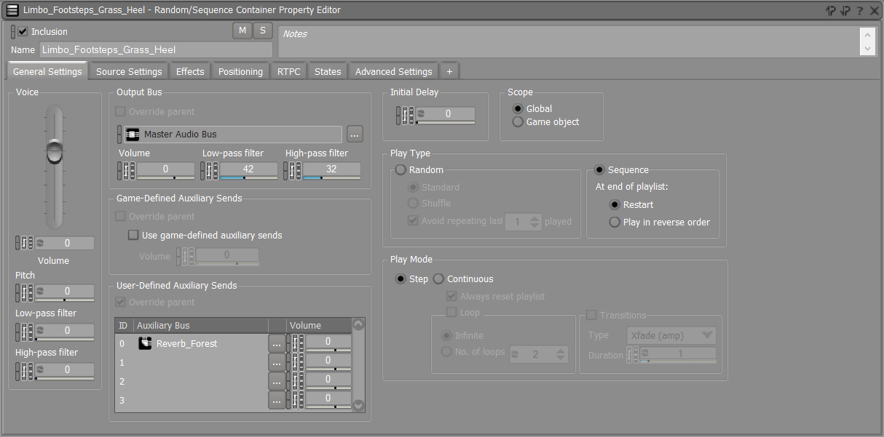The image size is (884, 437).
Task: Click ellipsis button for aux send row 1
Action: 277,361
